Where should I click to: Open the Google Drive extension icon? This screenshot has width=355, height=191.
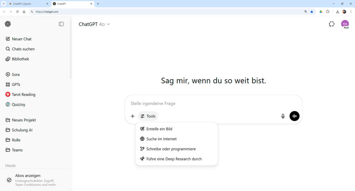tap(321, 11)
